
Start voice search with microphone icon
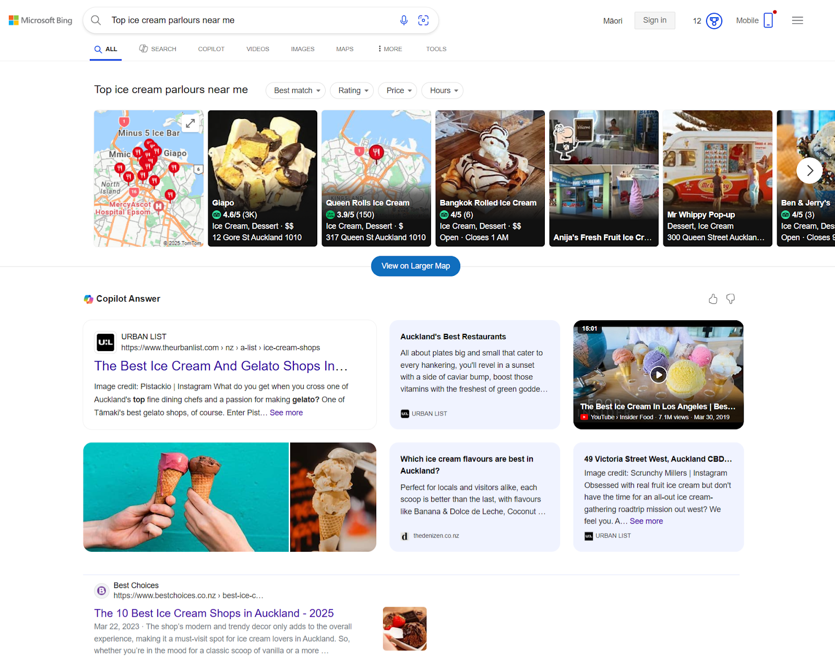[x=404, y=20]
